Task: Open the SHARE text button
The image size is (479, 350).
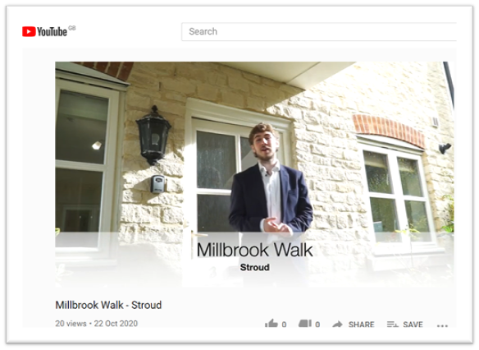Action: point(361,325)
